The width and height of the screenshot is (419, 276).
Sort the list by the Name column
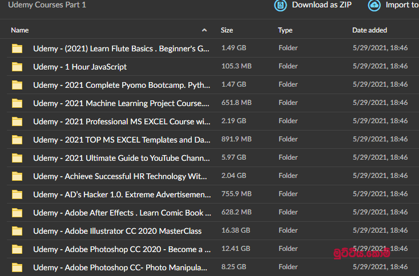(x=20, y=30)
